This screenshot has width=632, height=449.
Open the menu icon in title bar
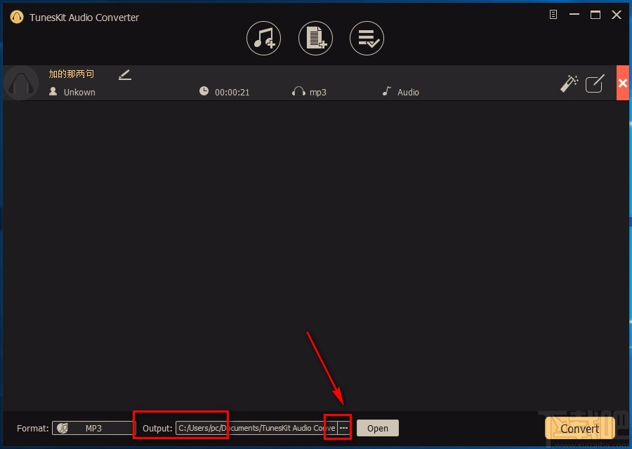553,15
